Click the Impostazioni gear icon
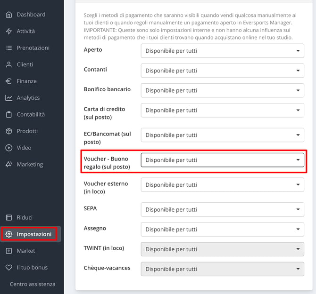 point(8,234)
